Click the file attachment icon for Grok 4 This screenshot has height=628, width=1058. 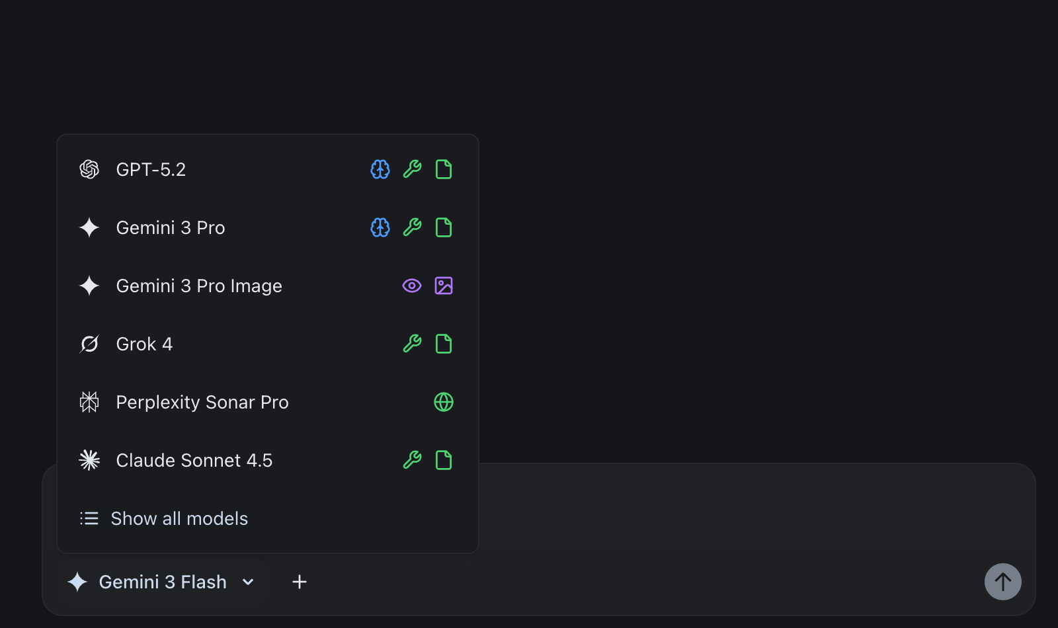pyautogui.click(x=444, y=344)
